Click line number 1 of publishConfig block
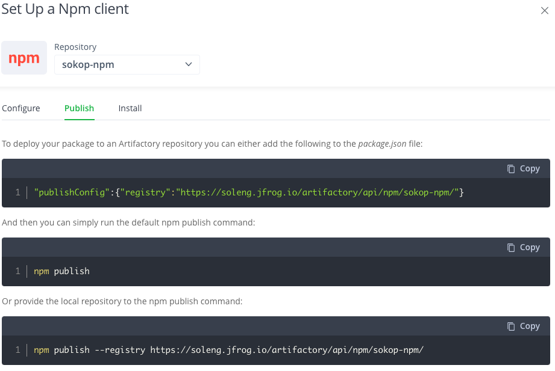The height and width of the screenshot is (371, 555). [x=17, y=192]
